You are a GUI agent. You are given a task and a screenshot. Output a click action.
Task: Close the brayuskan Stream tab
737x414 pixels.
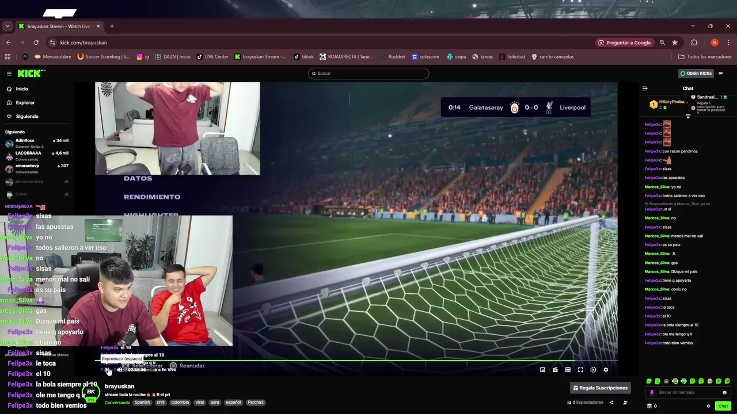[98, 26]
